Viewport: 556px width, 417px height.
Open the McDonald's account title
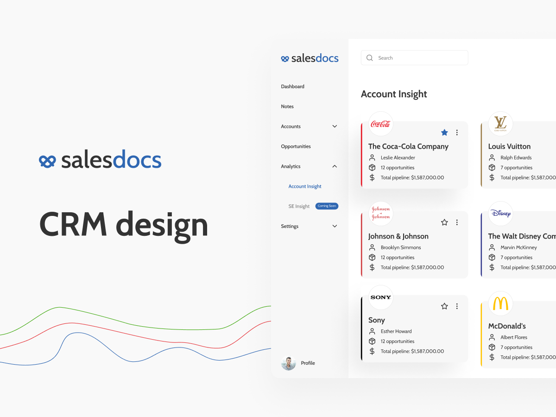[507, 326]
